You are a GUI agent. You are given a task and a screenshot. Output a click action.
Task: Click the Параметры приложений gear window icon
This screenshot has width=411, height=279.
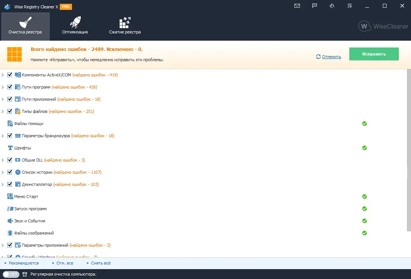[18, 245]
